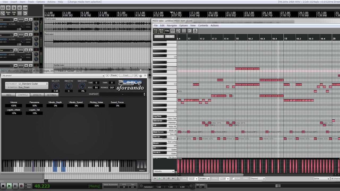340x191 pixels.
Task: Click the Track List icon in MIDI editor
Action: [x=156, y=31]
